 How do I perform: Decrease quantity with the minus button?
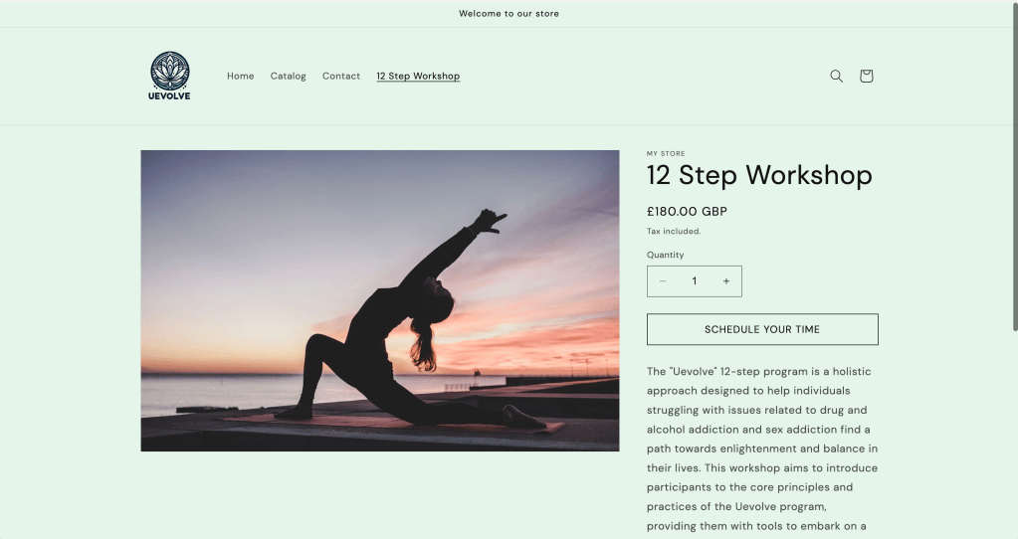tap(662, 280)
